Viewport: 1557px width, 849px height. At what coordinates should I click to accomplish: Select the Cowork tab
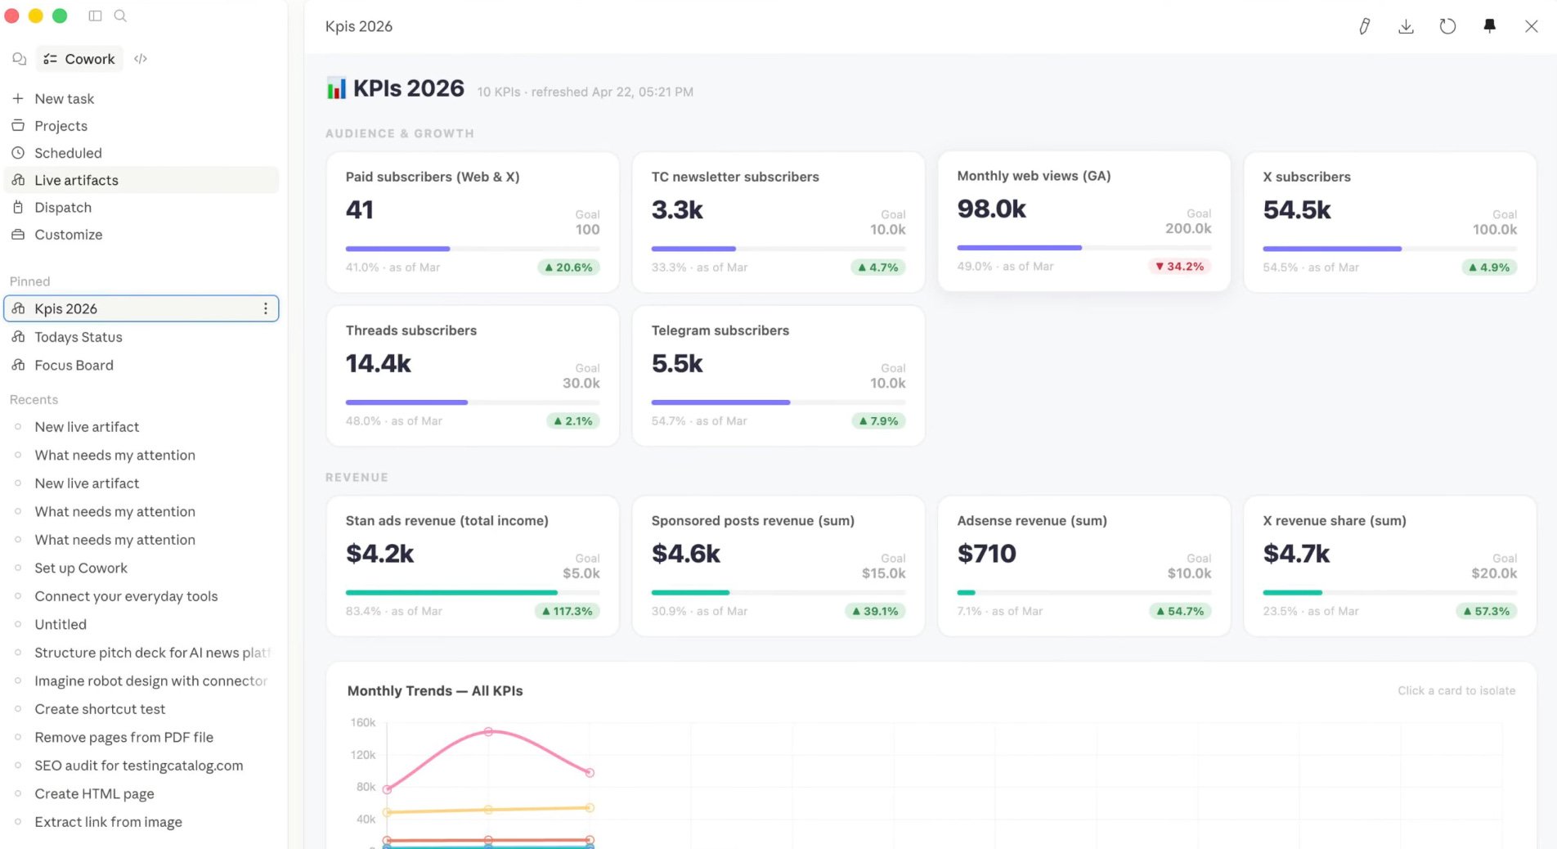pyautogui.click(x=79, y=59)
